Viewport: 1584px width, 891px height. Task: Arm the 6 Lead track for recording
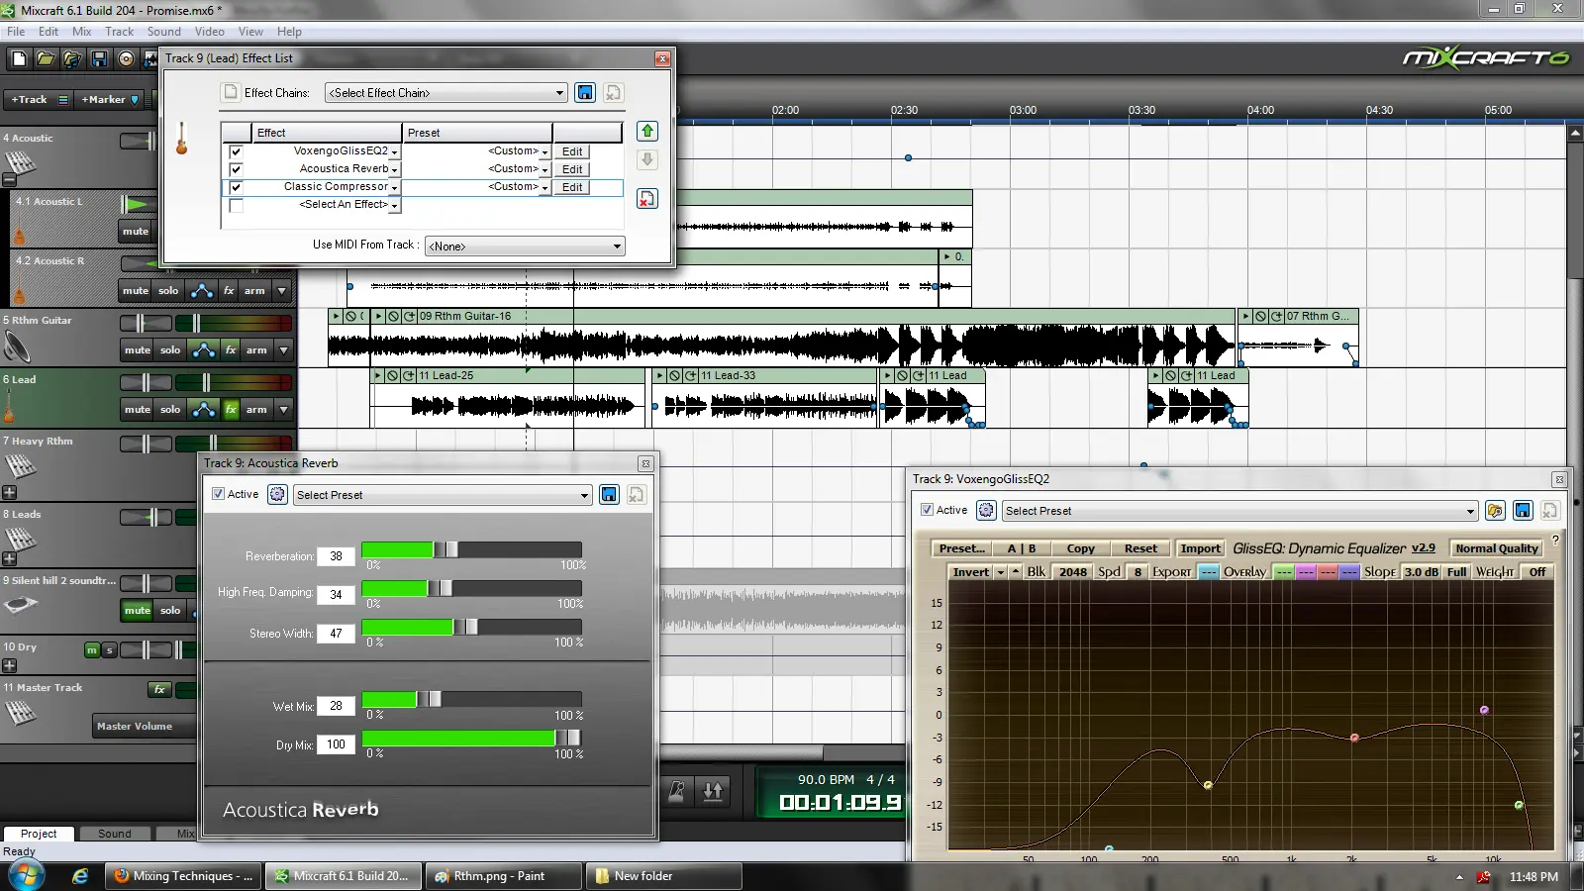coord(256,409)
